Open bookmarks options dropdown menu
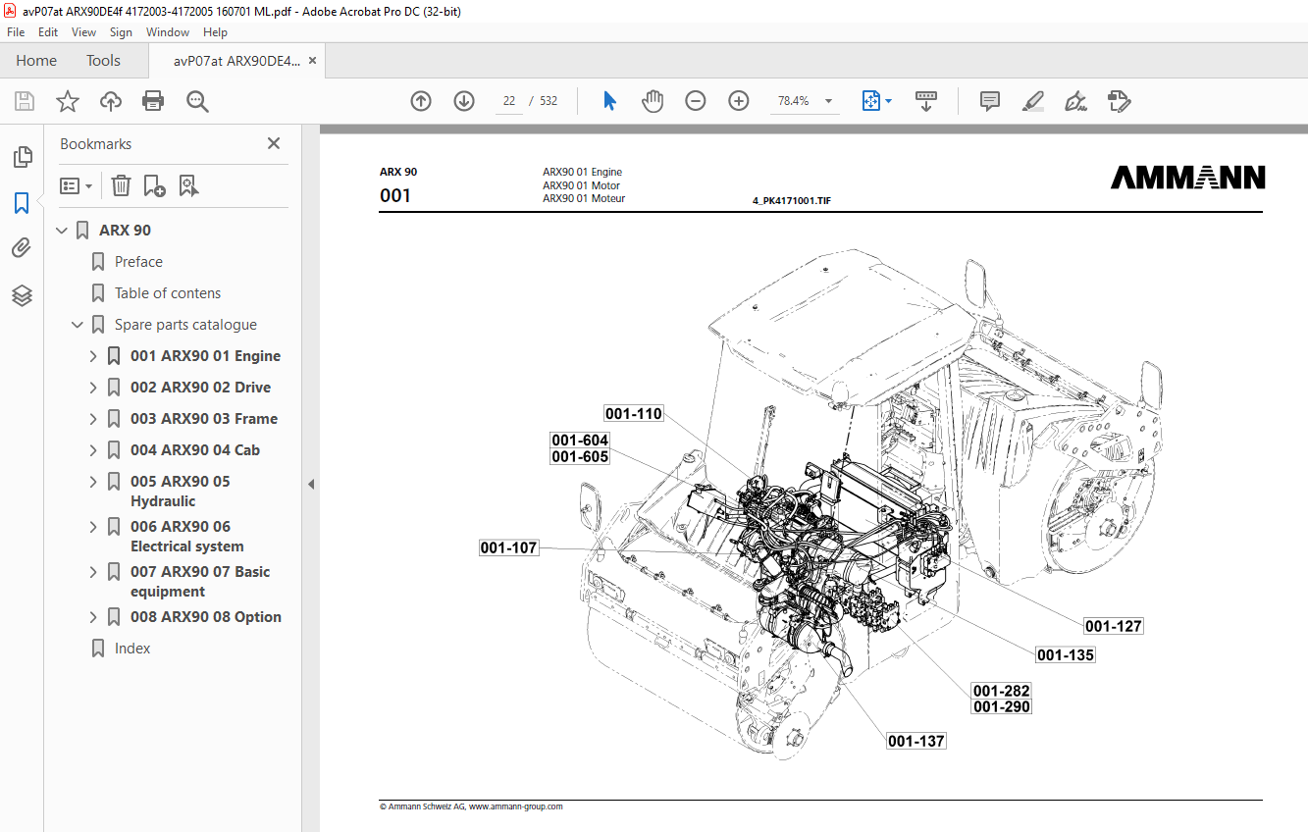Screen dimensions: 1308x832 pos(76,185)
